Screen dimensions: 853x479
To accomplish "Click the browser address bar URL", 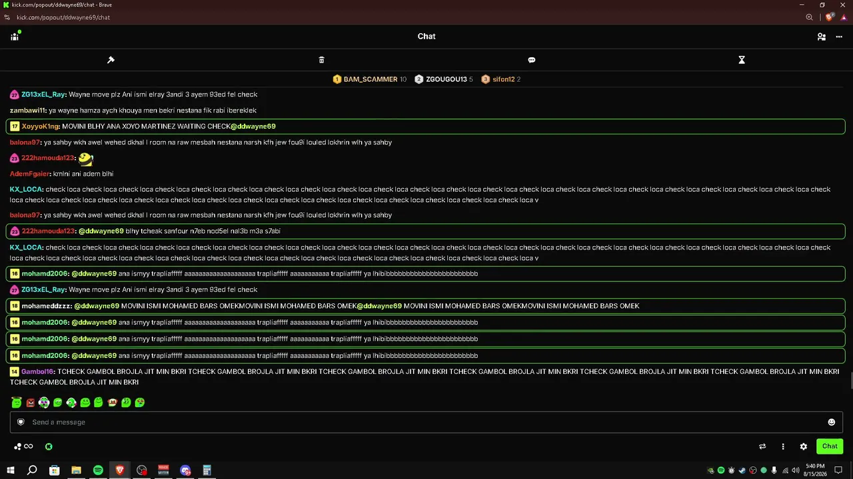I will point(63,17).
